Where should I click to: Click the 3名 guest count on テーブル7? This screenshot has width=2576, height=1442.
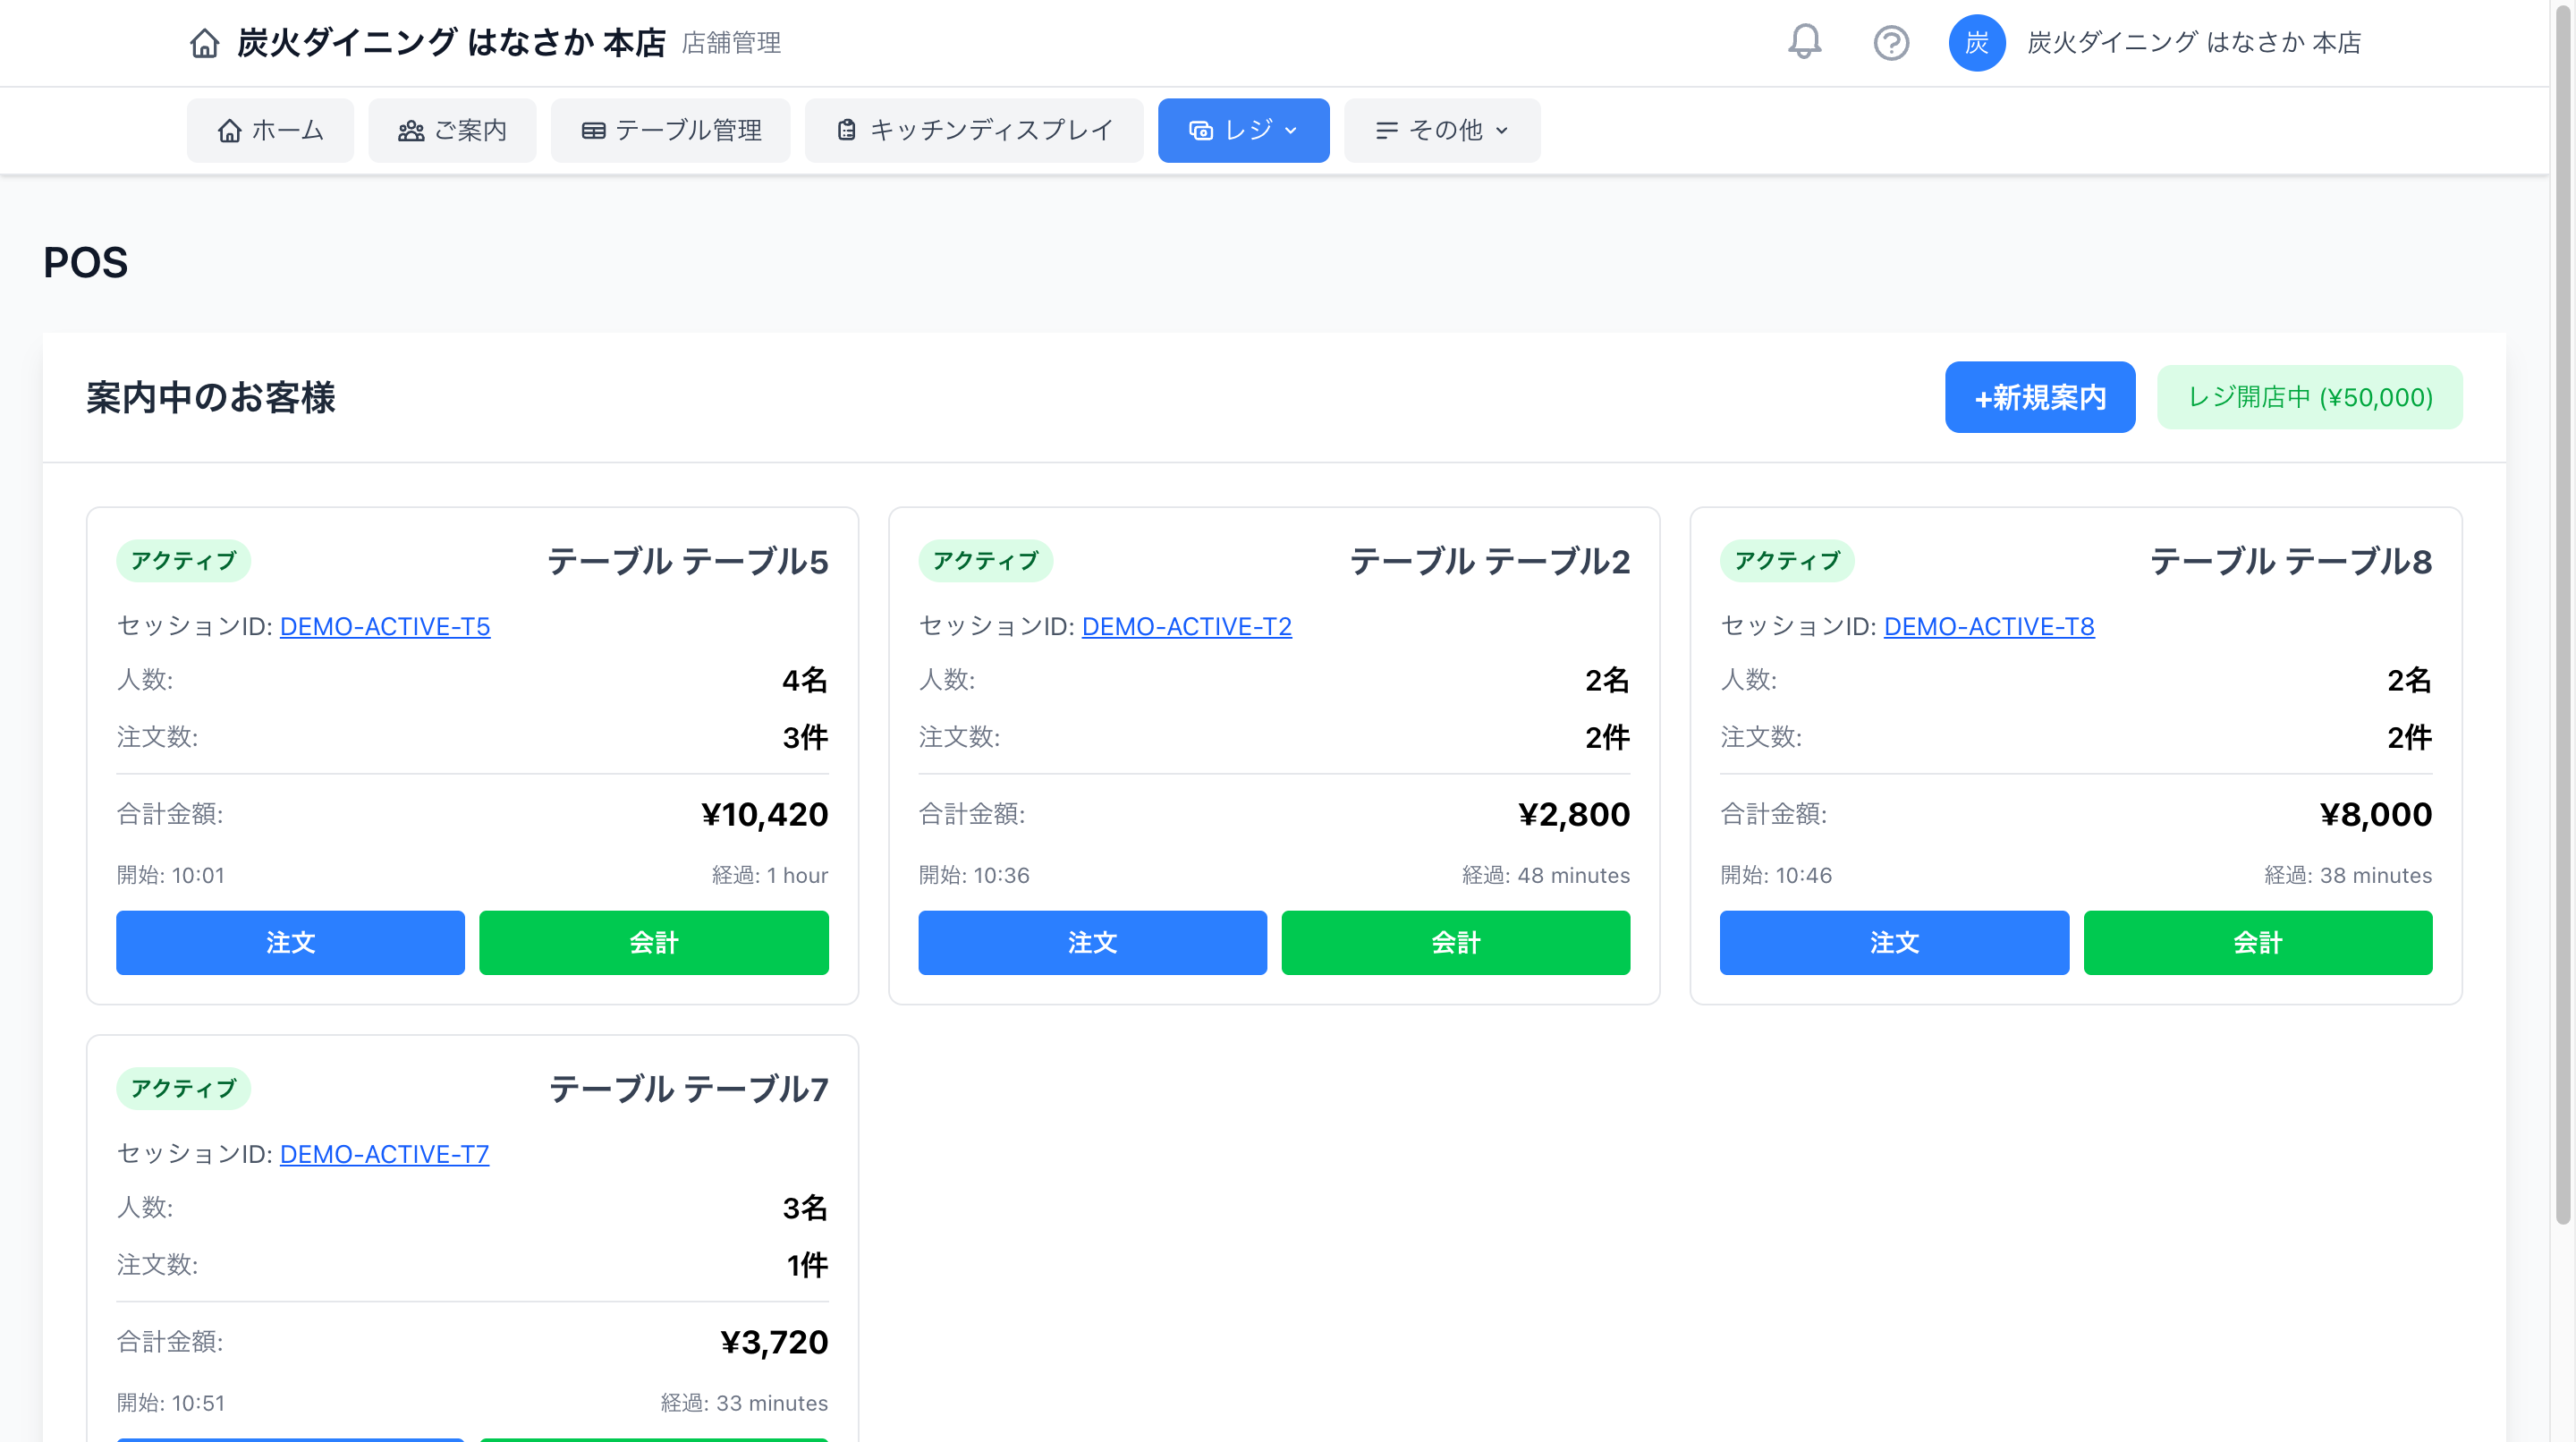pos(805,1208)
